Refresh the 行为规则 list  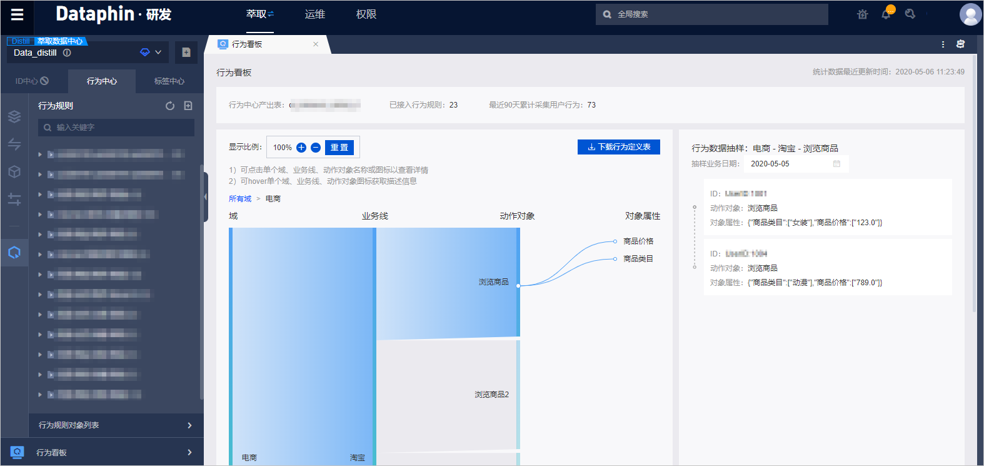point(170,106)
